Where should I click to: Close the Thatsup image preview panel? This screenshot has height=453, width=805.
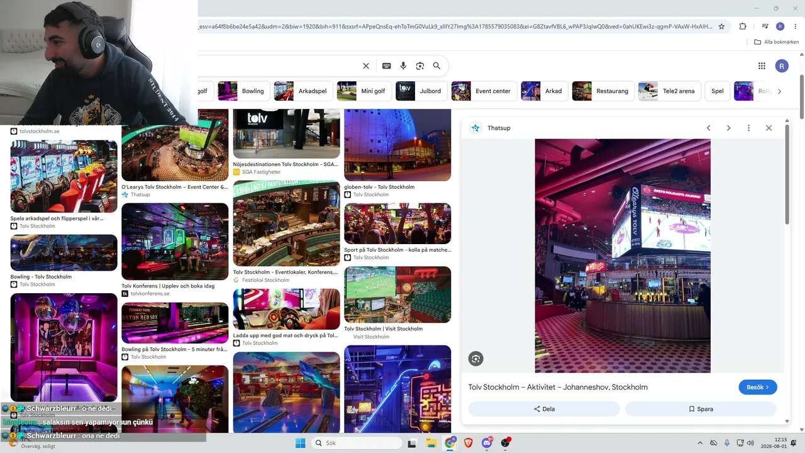pyautogui.click(x=769, y=128)
